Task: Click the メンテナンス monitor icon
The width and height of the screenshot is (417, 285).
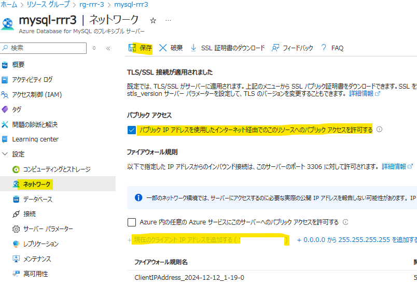Action: tap(16, 259)
